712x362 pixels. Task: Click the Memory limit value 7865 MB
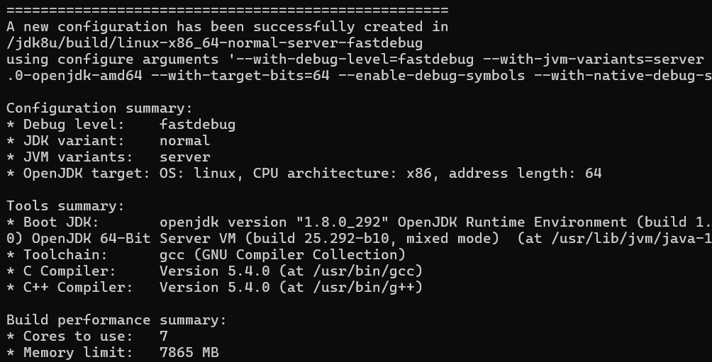click(x=189, y=352)
